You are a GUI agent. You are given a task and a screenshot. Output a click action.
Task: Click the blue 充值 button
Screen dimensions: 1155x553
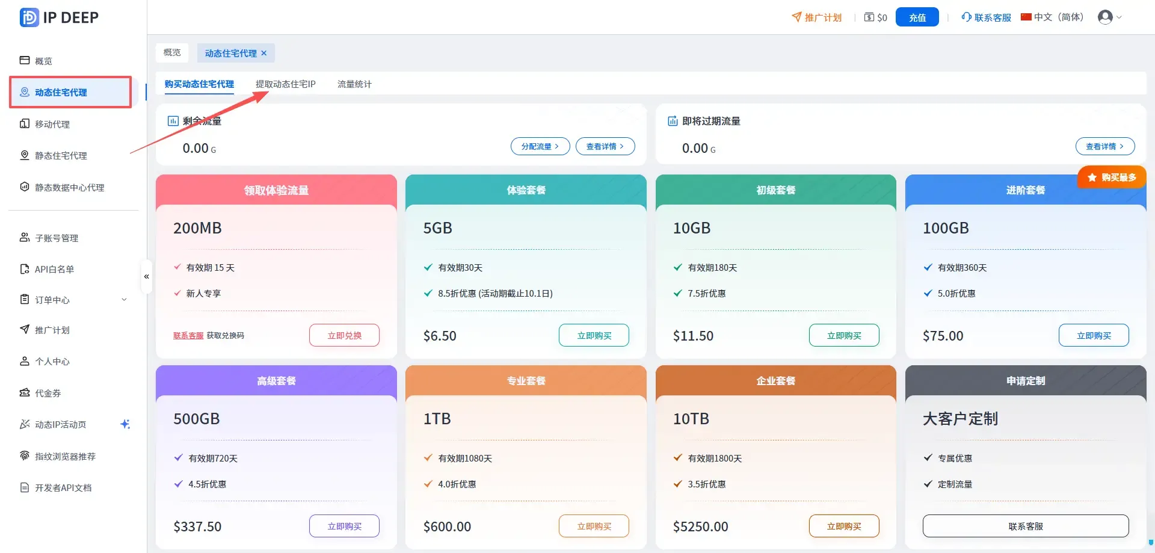point(917,17)
